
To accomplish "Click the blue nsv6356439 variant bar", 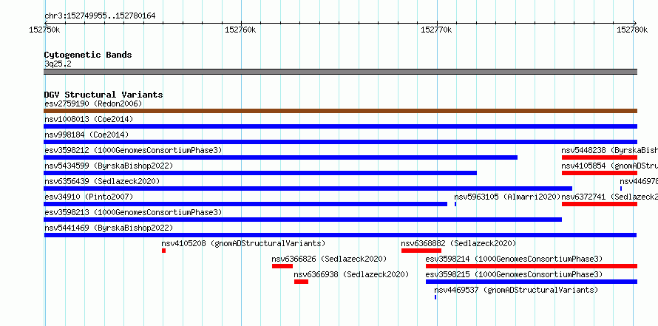I will tap(308, 189).
